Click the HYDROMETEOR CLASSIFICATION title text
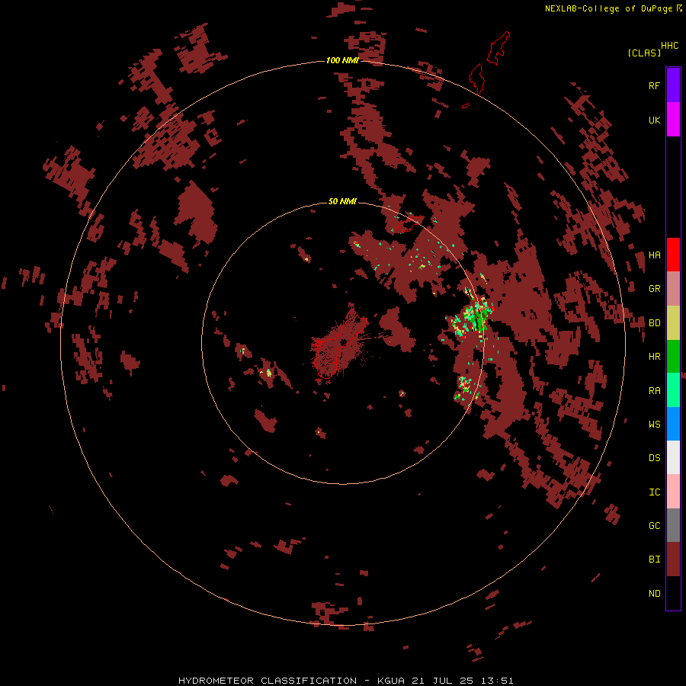 (x=268, y=681)
